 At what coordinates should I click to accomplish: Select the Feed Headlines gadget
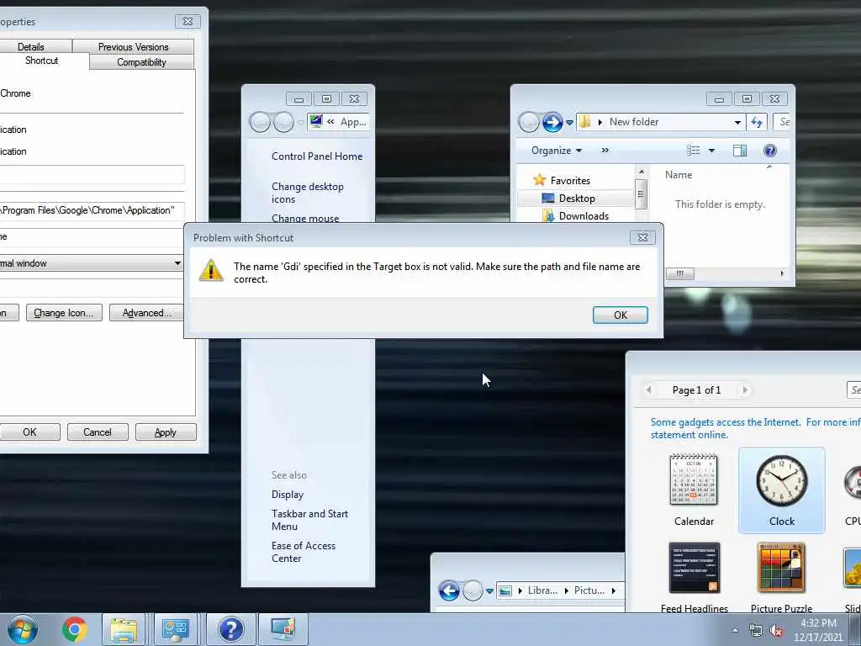pyautogui.click(x=694, y=577)
